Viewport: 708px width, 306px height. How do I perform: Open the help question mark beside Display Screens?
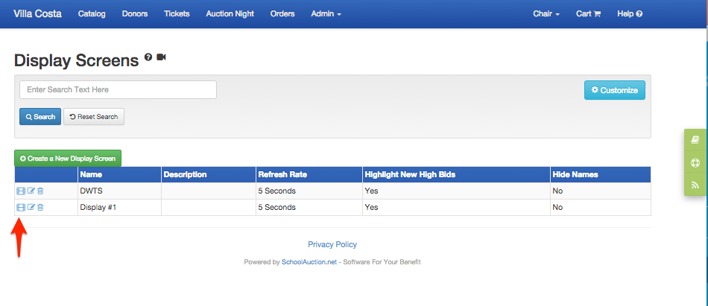pyautogui.click(x=148, y=57)
